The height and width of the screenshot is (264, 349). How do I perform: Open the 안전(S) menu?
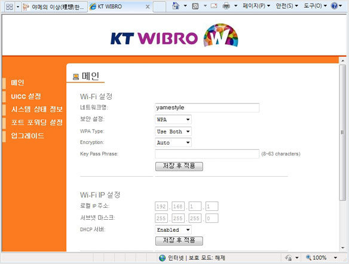[287, 6]
